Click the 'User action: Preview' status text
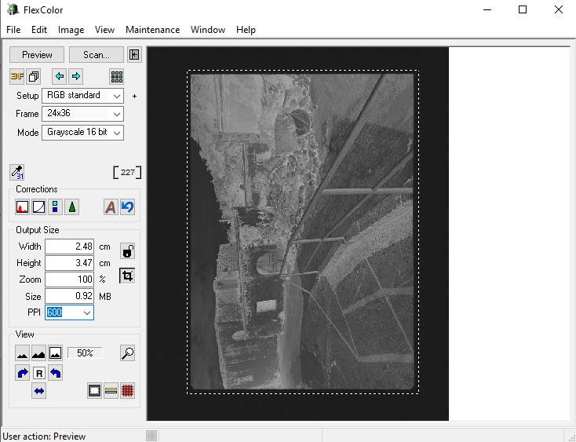The image size is (576, 442). tap(44, 437)
